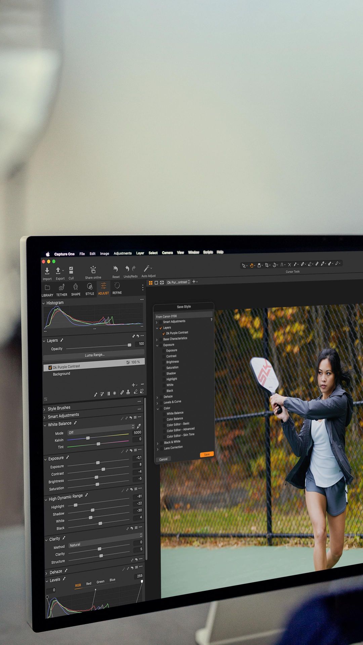Uncheck the Dk Purple Contrast layer checkbox
Image resolution: width=363 pixels, height=645 pixels.
[x=50, y=368]
